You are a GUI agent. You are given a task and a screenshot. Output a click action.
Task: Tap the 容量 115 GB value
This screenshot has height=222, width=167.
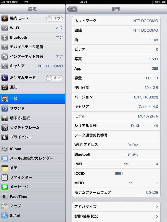click(152, 78)
